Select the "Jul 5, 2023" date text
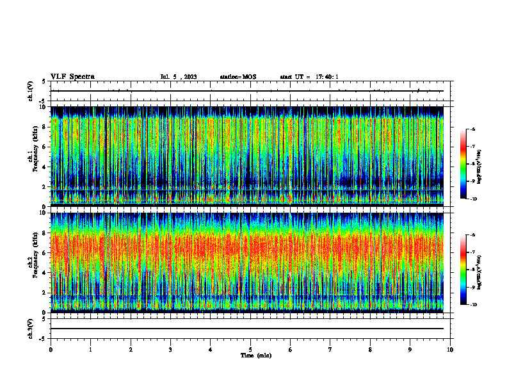The width and height of the screenshot is (507, 392). [x=179, y=77]
